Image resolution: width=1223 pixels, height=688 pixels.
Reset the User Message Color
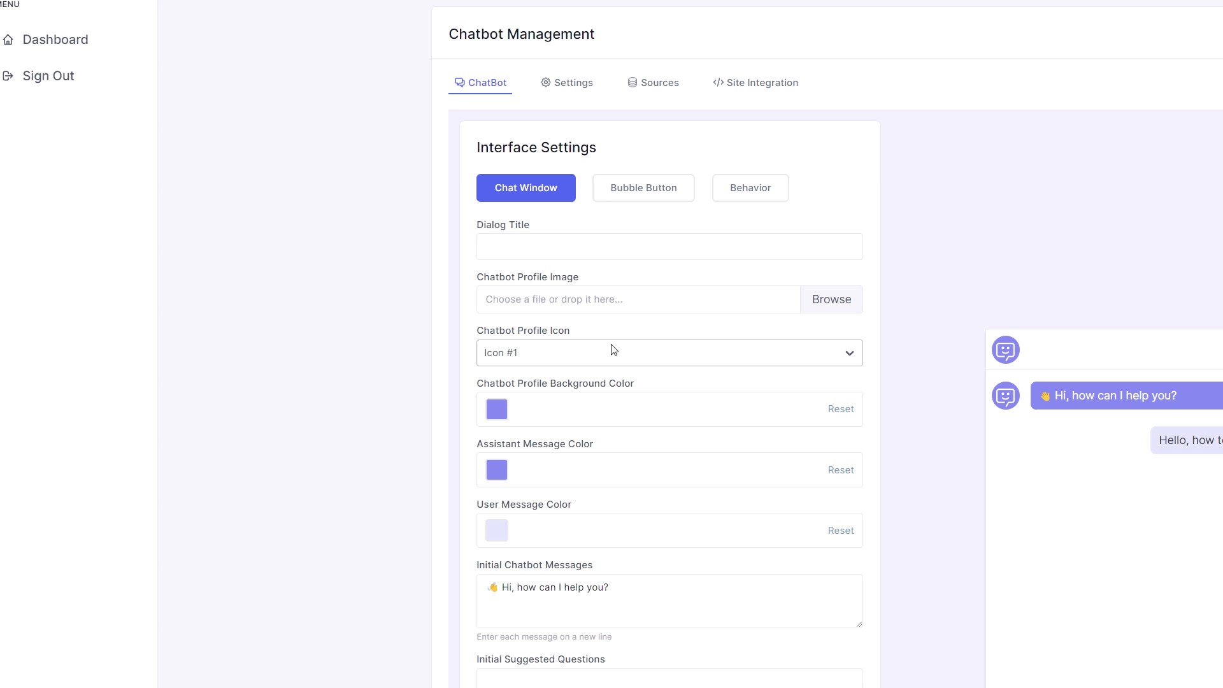click(x=840, y=531)
